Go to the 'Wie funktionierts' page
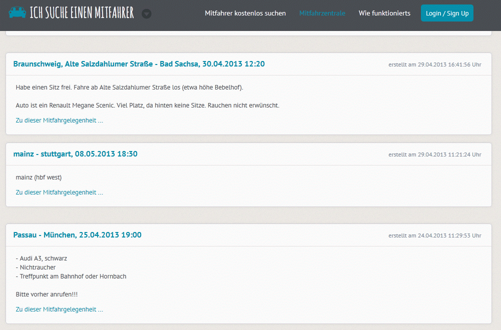 [384, 13]
